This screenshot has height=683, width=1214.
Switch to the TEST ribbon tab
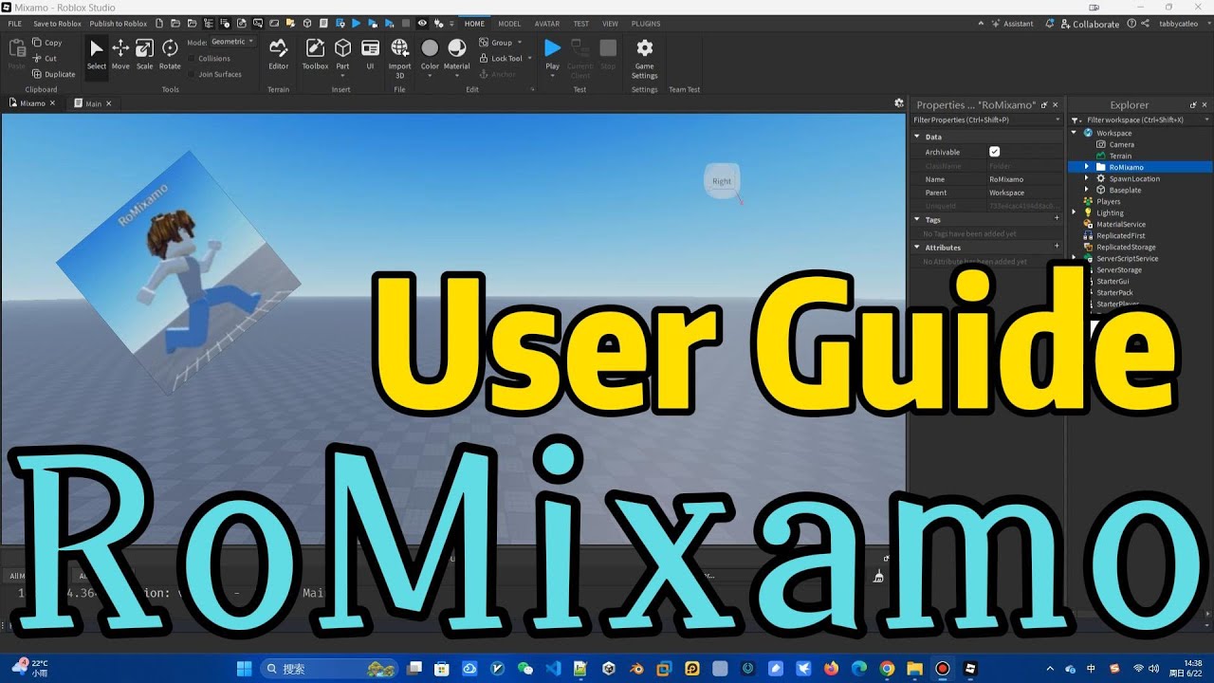coord(580,24)
